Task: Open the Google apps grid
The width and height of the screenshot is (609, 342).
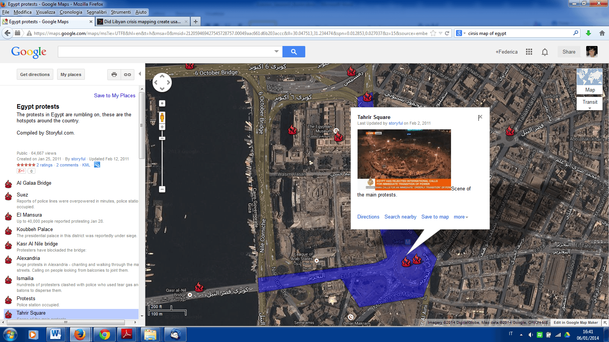Action: click(529, 52)
